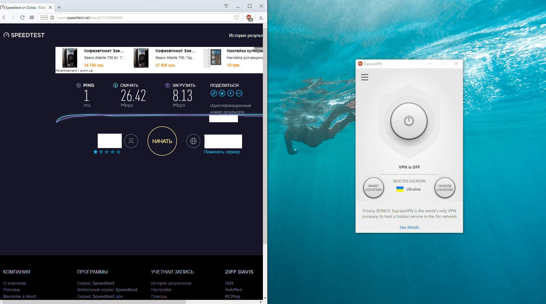Open the See details link
Screen dimensions: 546x304
[409, 227]
